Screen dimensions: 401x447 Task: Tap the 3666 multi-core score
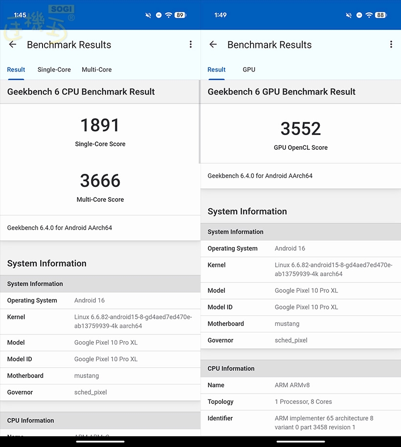click(100, 181)
